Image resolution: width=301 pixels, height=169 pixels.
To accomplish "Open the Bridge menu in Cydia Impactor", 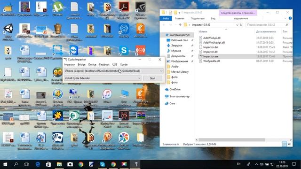I will [x=81, y=65].
